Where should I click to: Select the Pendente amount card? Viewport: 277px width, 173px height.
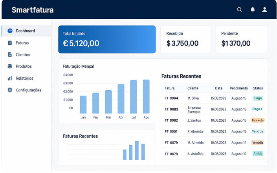pos(242,39)
